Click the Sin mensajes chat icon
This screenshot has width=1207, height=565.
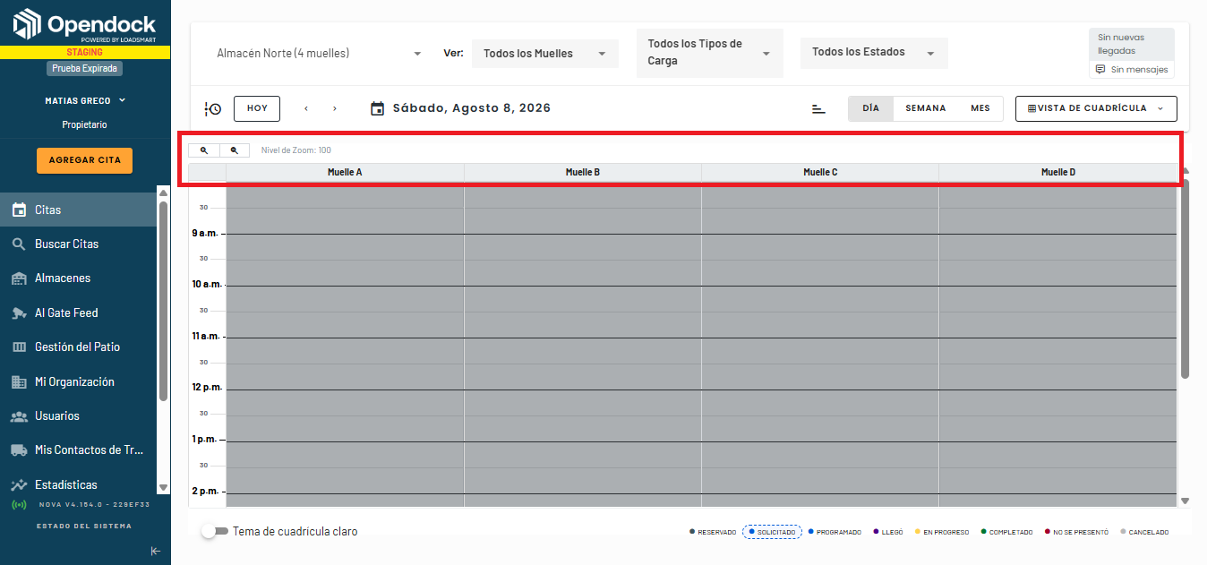(1100, 69)
